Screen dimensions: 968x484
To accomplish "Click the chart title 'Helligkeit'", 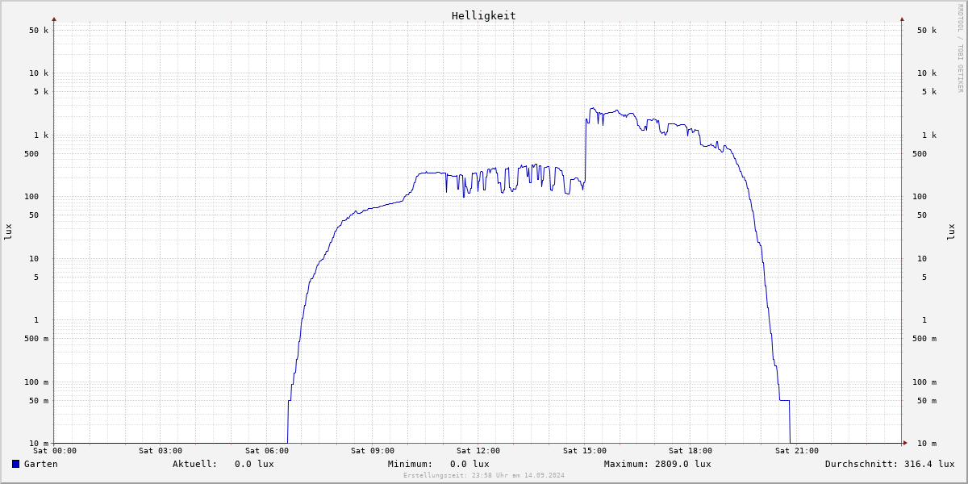I will click(x=484, y=15).
